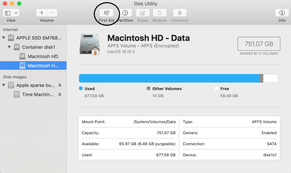This screenshot has width=291, height=173.
Task: Click the blue Used storage bar segment
Action: 169,78
